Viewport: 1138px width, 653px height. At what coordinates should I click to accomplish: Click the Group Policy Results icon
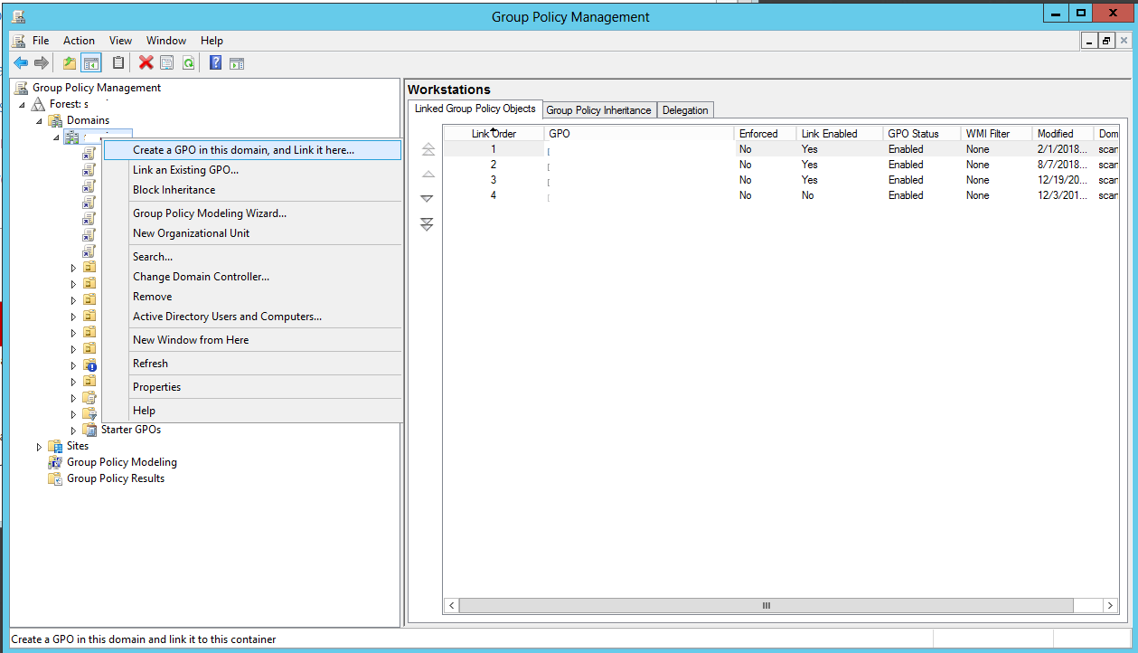tap(55, 478)
